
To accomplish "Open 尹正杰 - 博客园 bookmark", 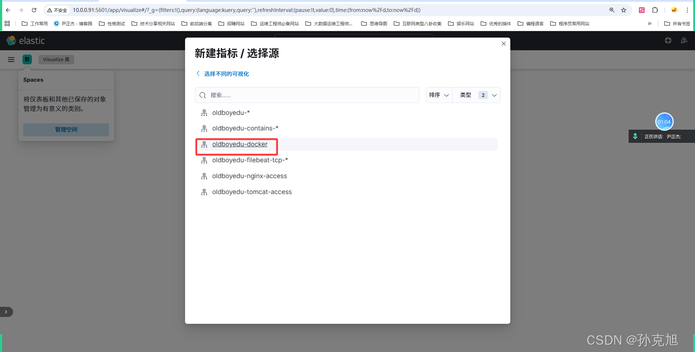I will coord(73,23).
